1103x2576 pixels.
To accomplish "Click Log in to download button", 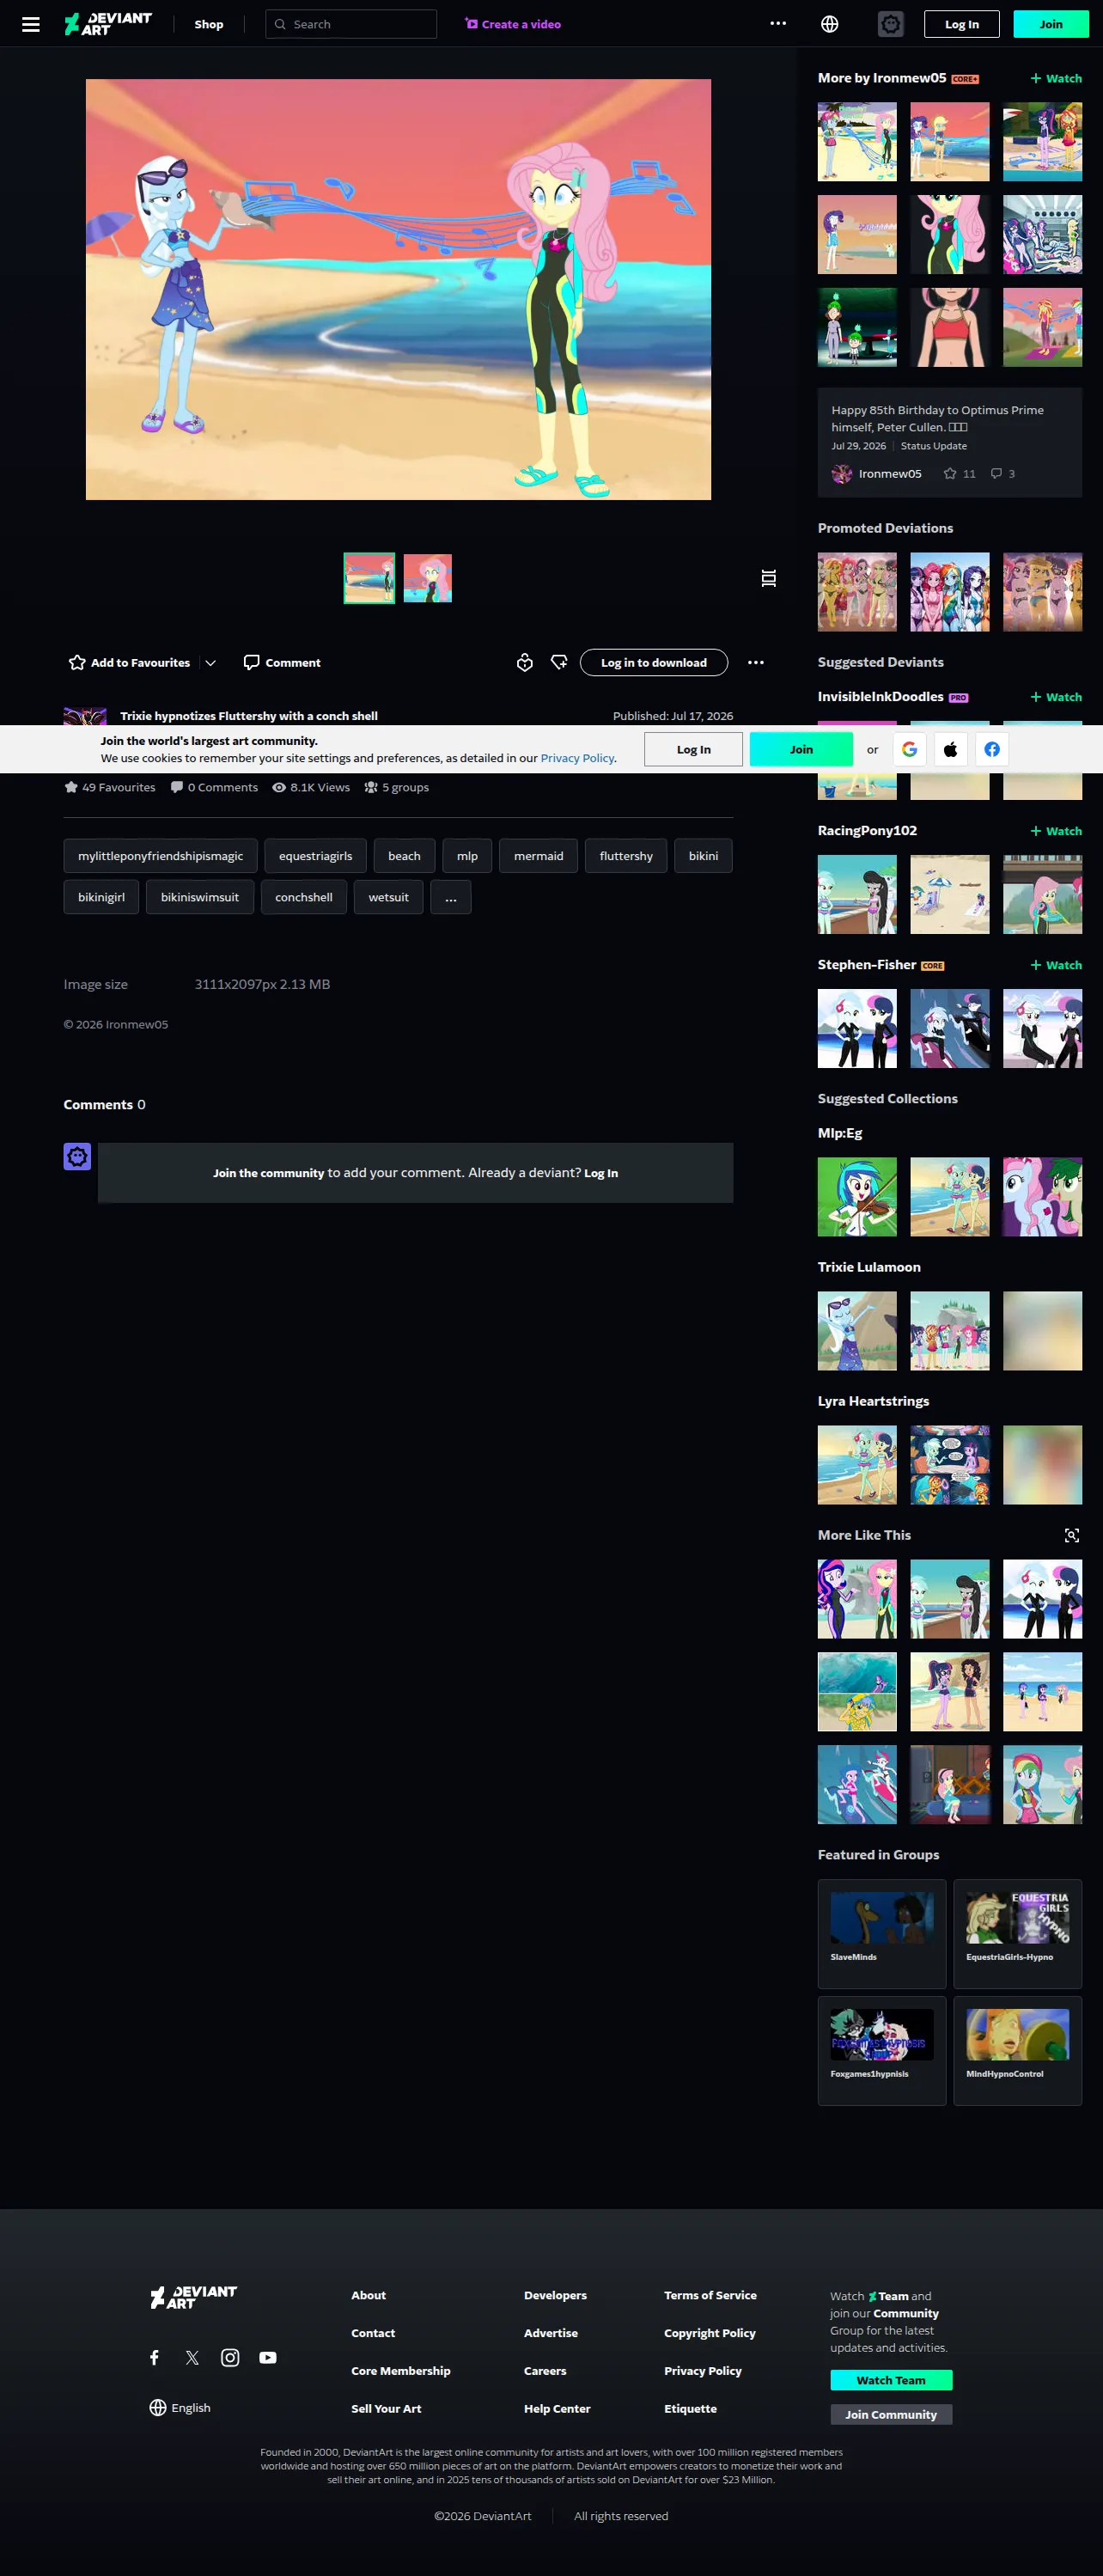I will 654,663.
